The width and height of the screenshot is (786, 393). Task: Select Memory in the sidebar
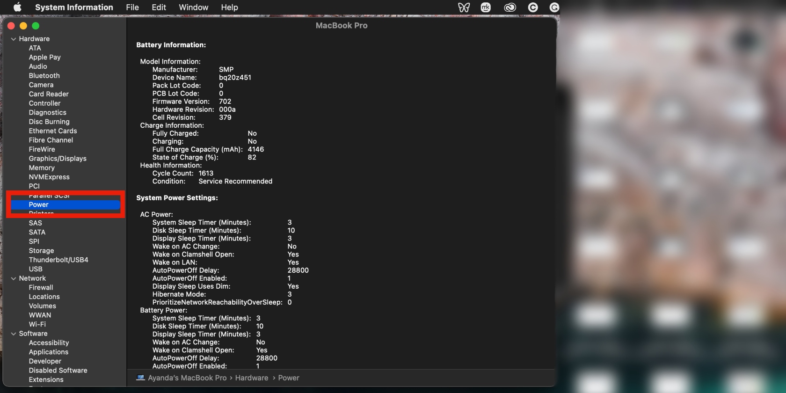[42, 167]
